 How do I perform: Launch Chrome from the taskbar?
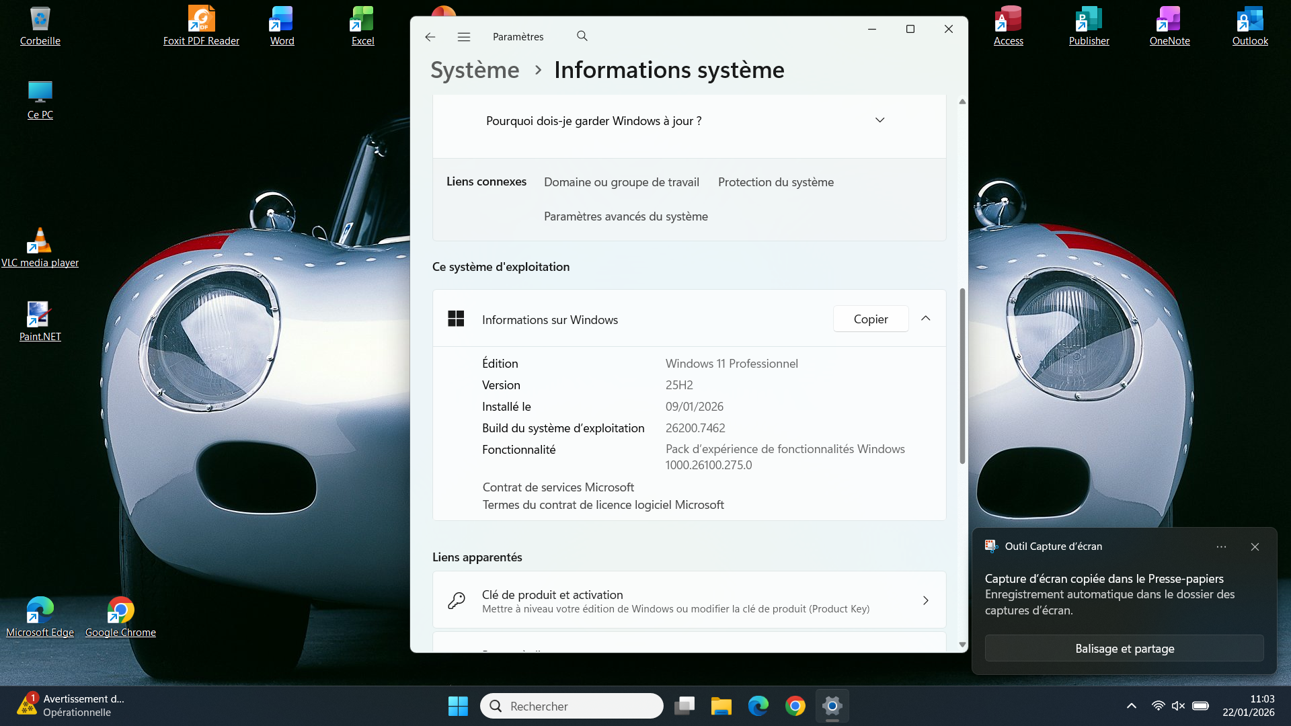click(795, 706)
